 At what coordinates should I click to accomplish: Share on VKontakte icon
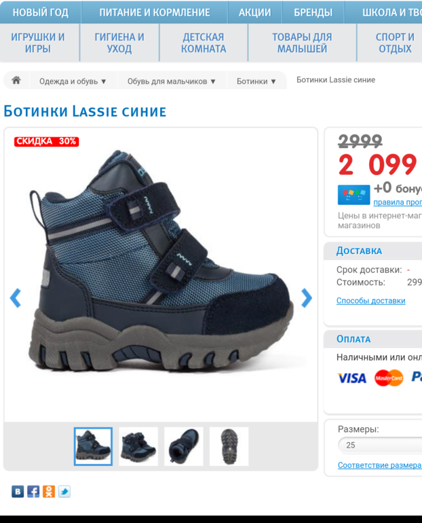point(18,491)
